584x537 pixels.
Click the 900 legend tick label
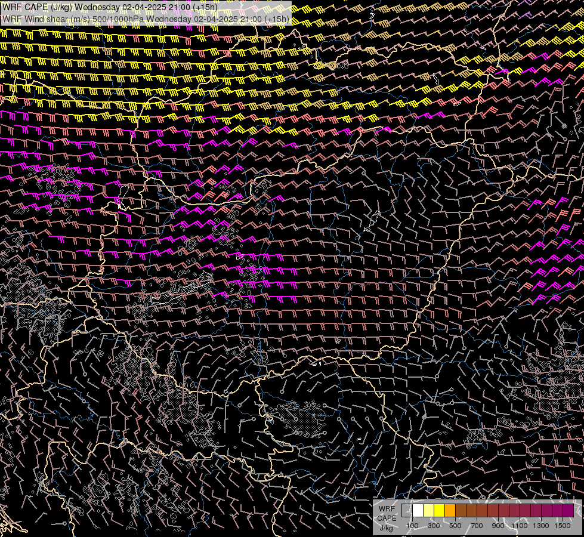pos(498,526)
